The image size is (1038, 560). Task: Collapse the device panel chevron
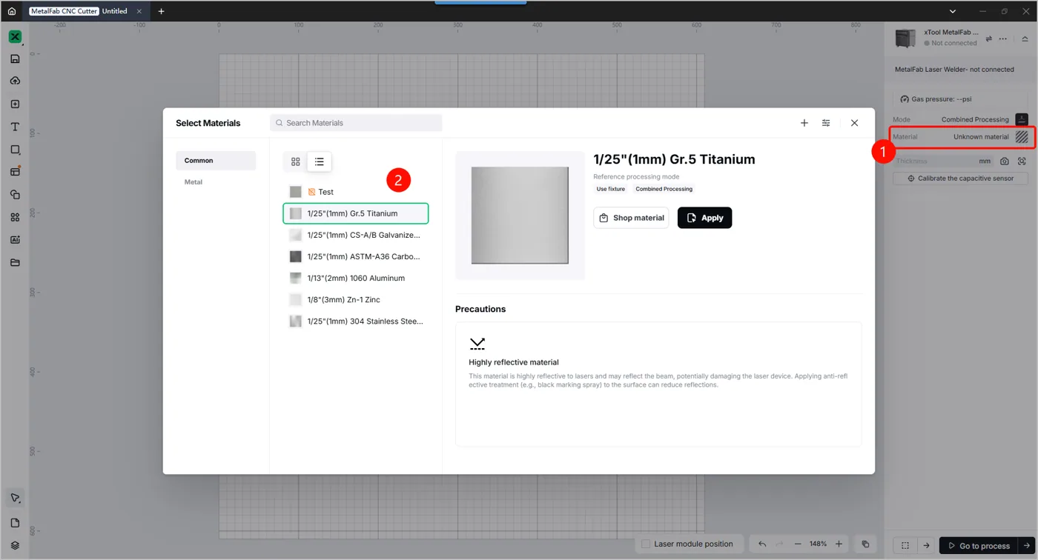point(1025,39)
